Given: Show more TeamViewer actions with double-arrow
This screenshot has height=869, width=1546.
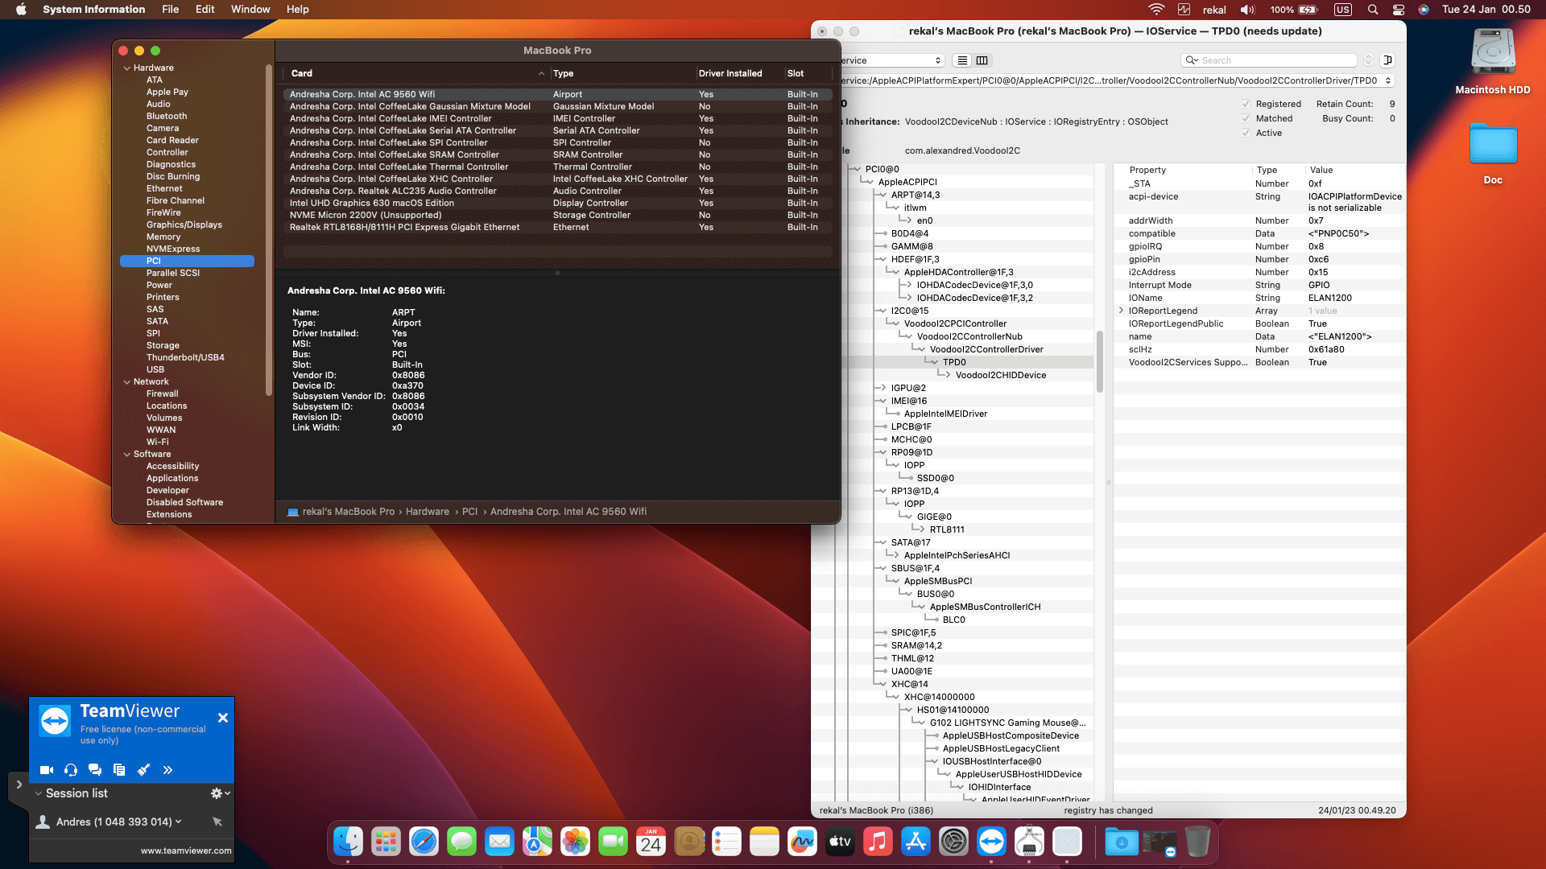Looking at the screenshot, I should click(167, 769).
